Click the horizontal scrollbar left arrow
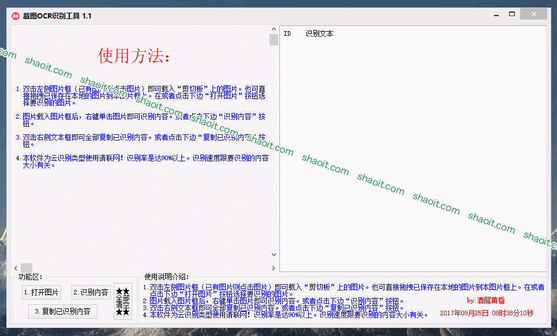 [16, 268]
